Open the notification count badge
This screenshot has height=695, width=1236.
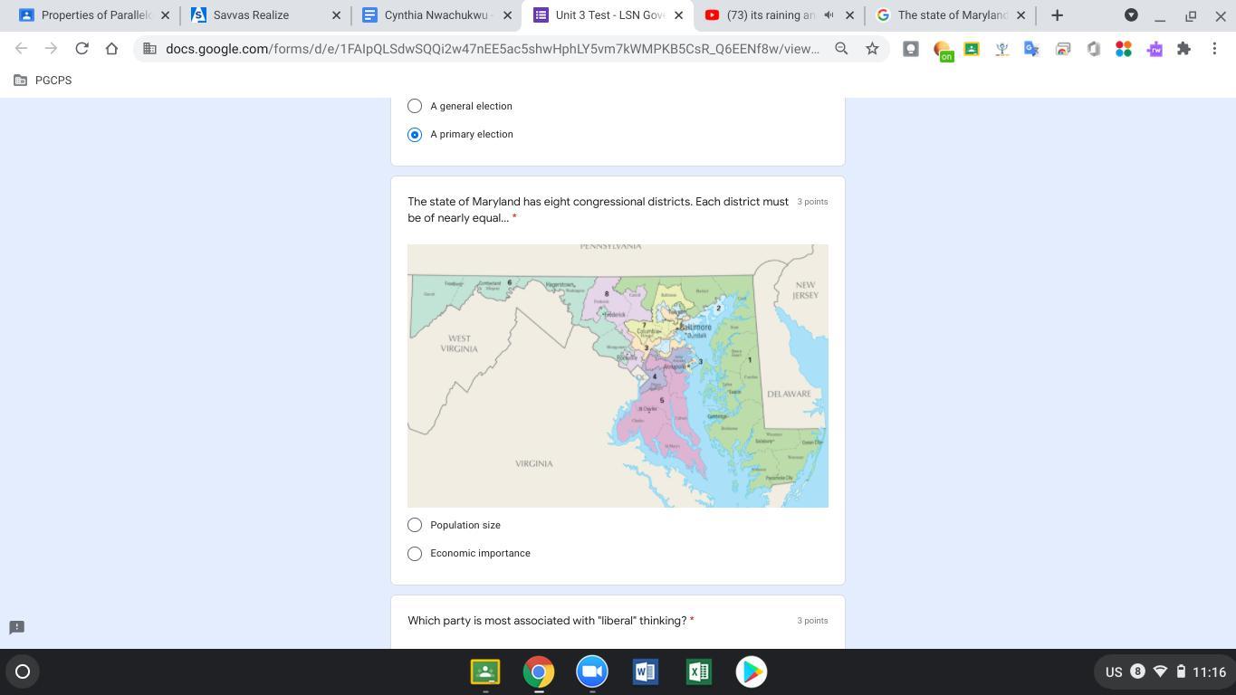click(1137, 671)
